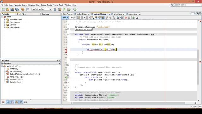This screenshot has height=114, width=202.
Task: Minimize the Navigator window
Action: [x=57, y=60]
